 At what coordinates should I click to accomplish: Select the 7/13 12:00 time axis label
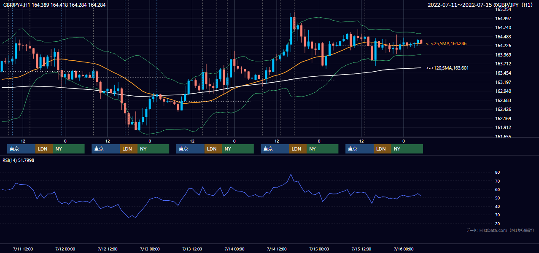pos(192,249)
